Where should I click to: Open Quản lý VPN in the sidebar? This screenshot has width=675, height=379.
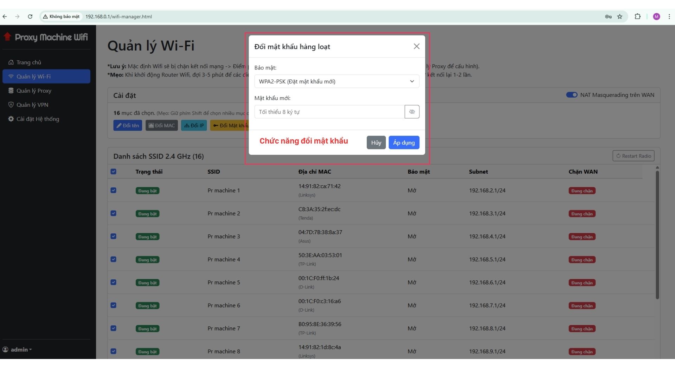coord(46,105)
